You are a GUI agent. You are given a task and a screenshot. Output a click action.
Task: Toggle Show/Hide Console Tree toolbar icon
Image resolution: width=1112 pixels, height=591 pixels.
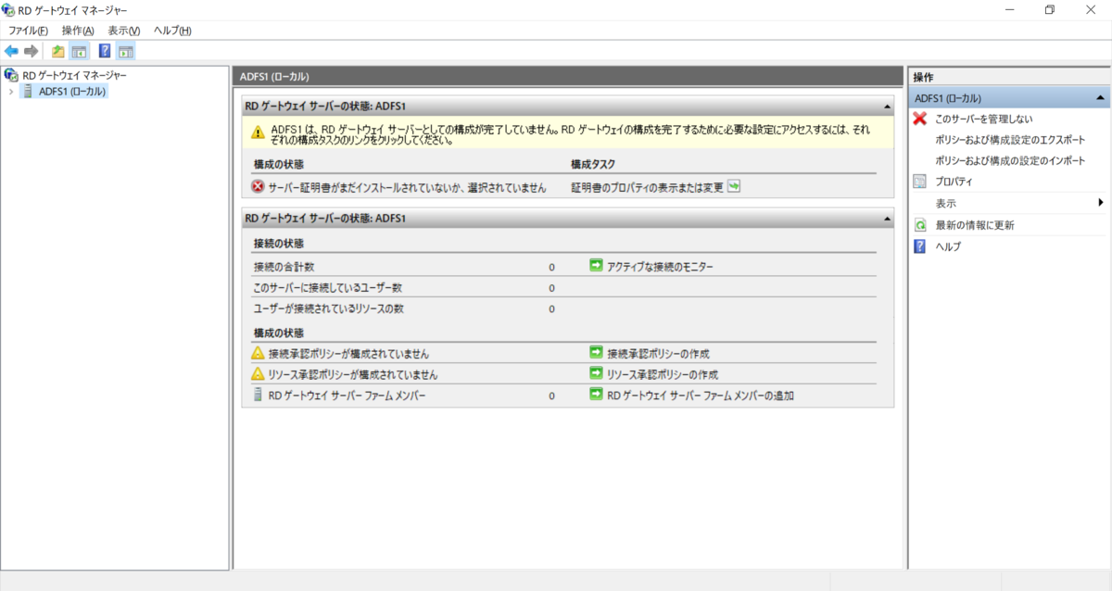pyautogui.click(x=79, y=51)
